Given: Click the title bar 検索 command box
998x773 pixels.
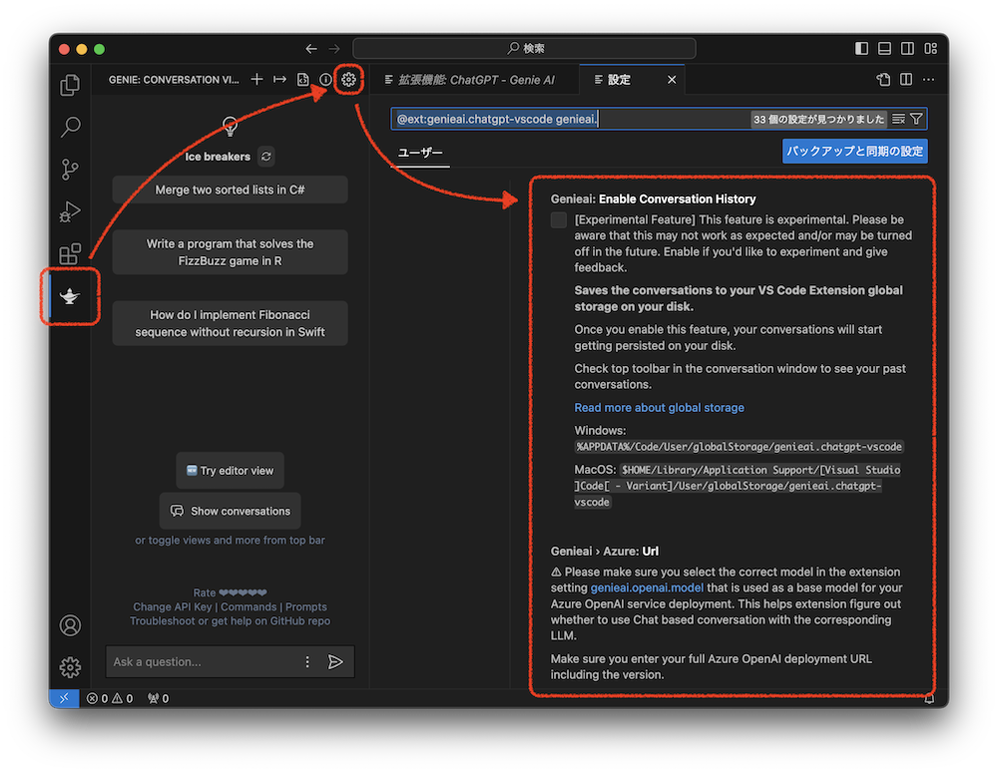Looking at the screenshot, I should (524, 48).
